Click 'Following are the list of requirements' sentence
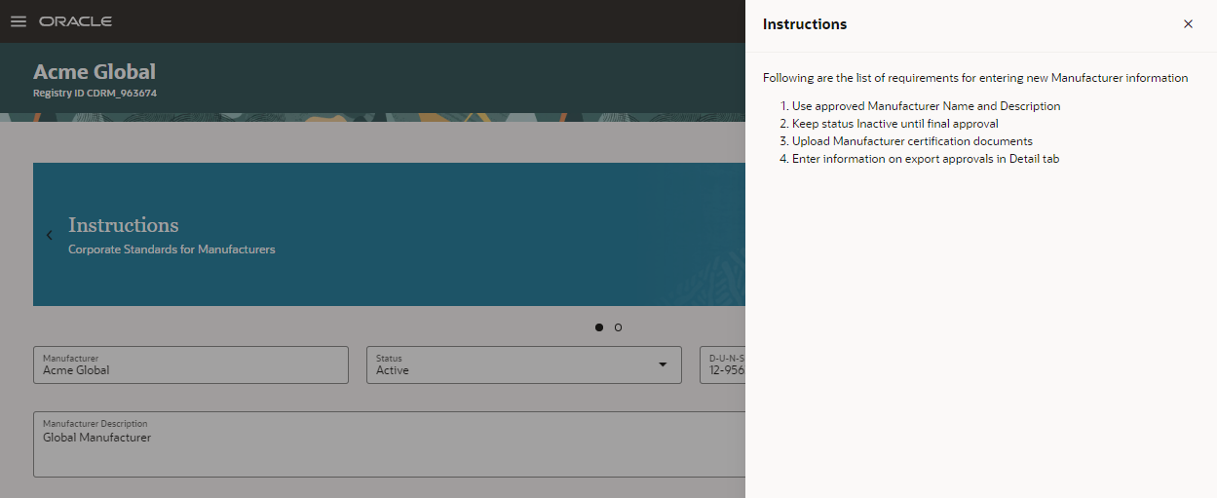 tap(975, 78)
